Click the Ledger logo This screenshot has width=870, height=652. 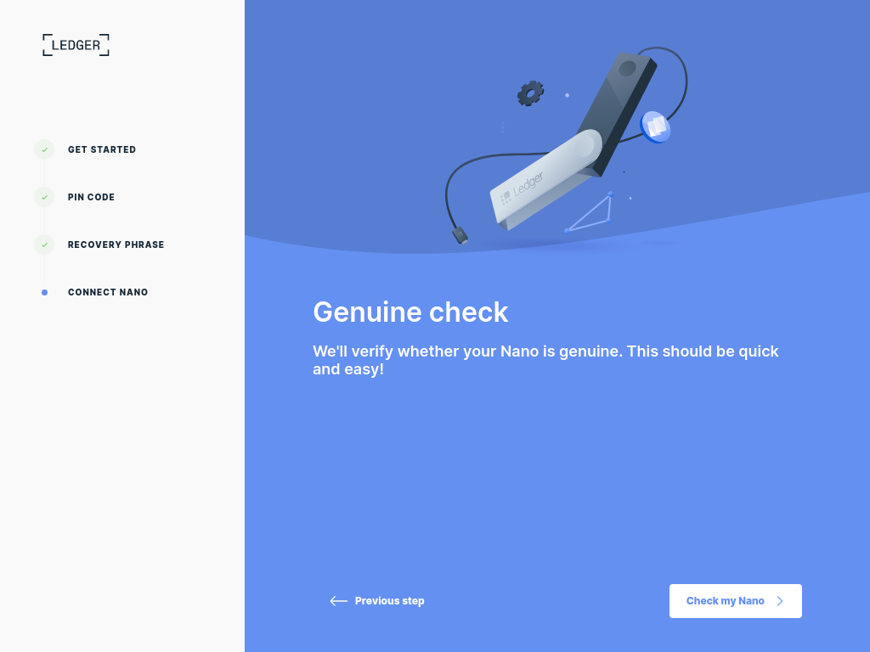pyautogui.click(x=76, y=45)
